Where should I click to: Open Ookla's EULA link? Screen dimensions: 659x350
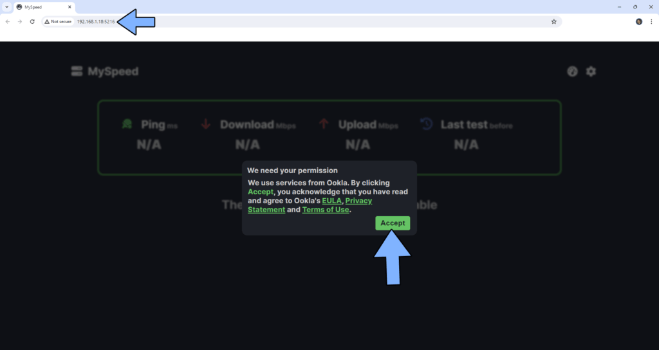point(332,201)
